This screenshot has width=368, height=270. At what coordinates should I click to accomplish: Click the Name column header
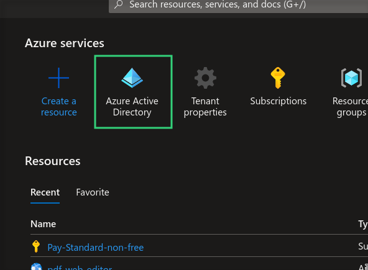[x=43, y=224]
